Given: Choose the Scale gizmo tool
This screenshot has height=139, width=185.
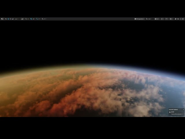Looking at the screenshot, I should pos(13,19).
